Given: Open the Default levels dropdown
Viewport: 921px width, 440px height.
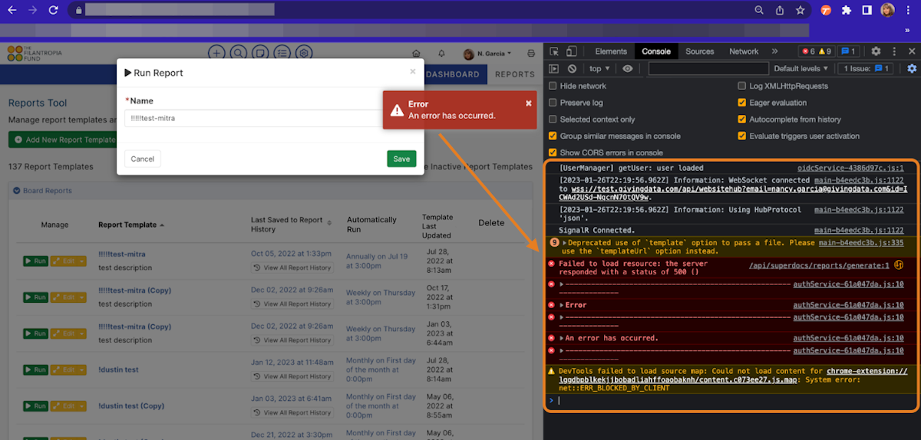Looking at the screenshot, I should point(801,68).
